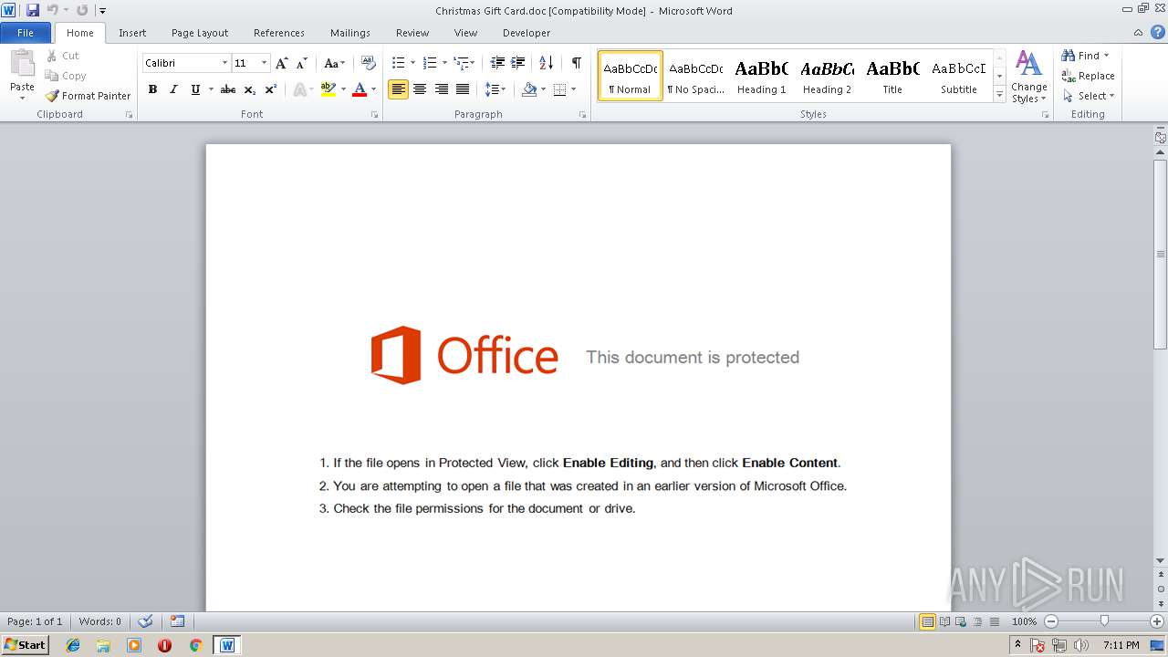Open the Windows Start menu
The height and width of the screenshot is (657, 1168).
click(x=25, y=645)
